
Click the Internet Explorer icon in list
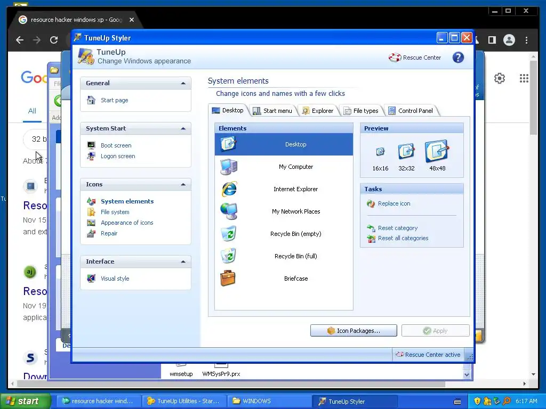(229, 189)
